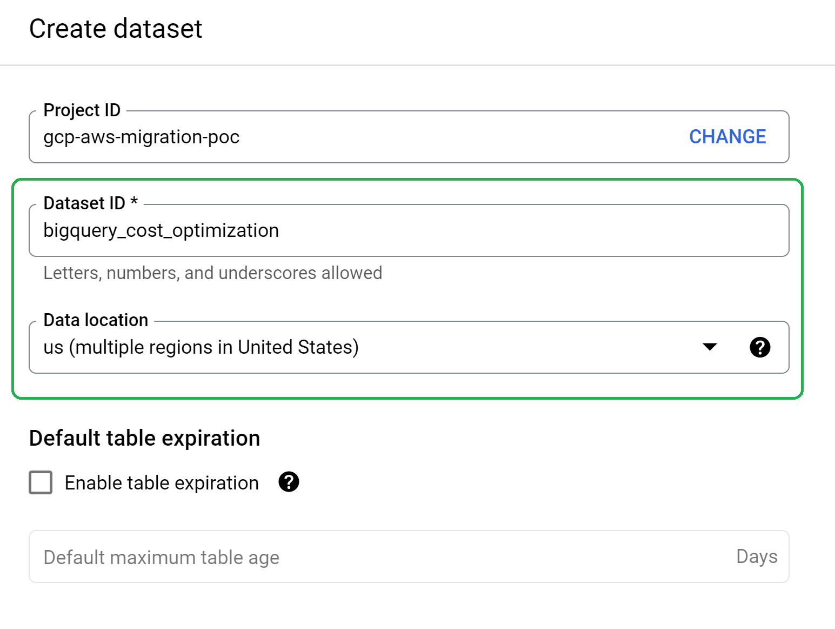
Task: Click the question mark near Enable table expiration
Action: [289, 482]
